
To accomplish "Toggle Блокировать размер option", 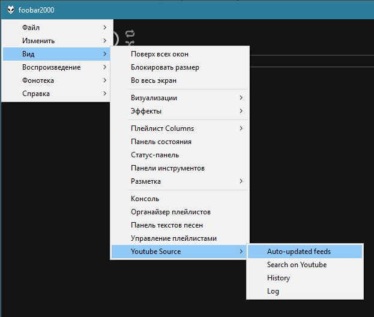I will (179, 67).
